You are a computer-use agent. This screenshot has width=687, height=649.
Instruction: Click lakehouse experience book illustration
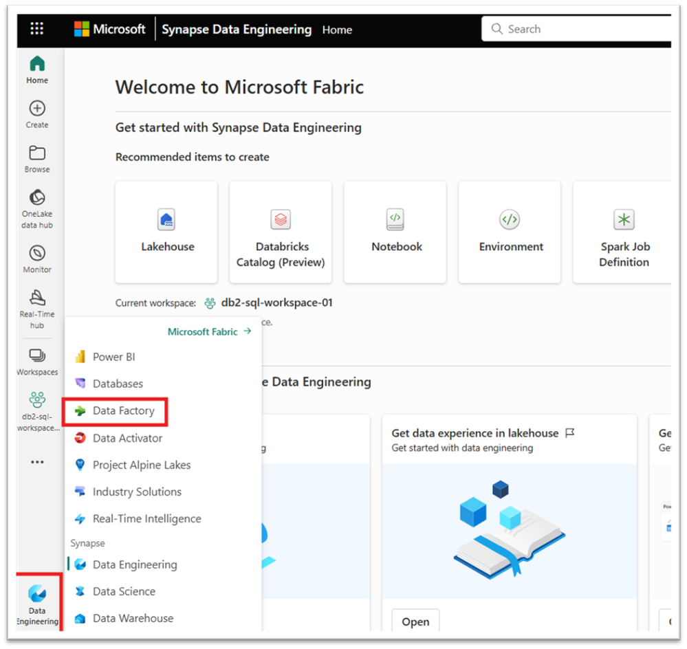[509, 531]
